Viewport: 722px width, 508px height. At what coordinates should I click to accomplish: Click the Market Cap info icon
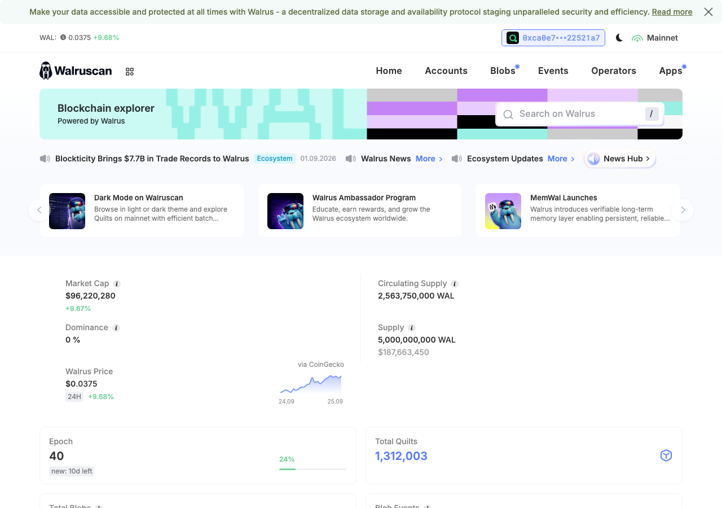(117, 284)
